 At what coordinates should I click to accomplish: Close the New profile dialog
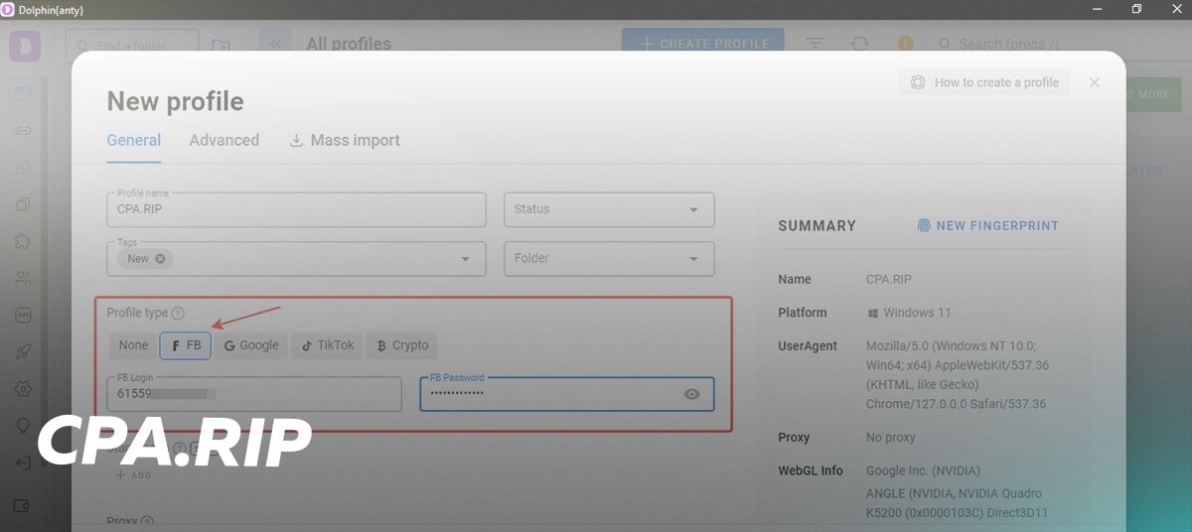1095,82
